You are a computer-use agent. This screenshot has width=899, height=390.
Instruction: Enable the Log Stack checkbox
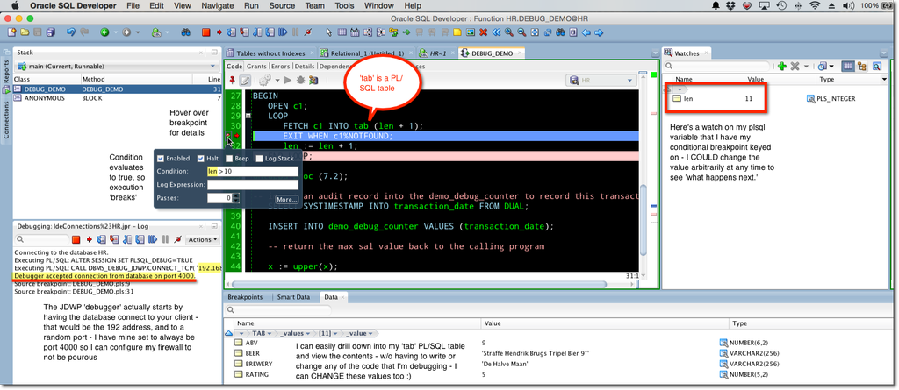259,158
